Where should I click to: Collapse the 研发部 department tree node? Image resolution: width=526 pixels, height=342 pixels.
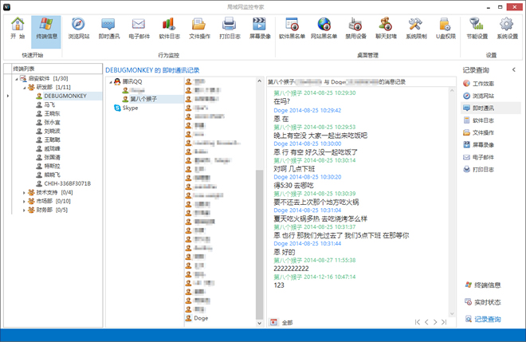[24, 88]
